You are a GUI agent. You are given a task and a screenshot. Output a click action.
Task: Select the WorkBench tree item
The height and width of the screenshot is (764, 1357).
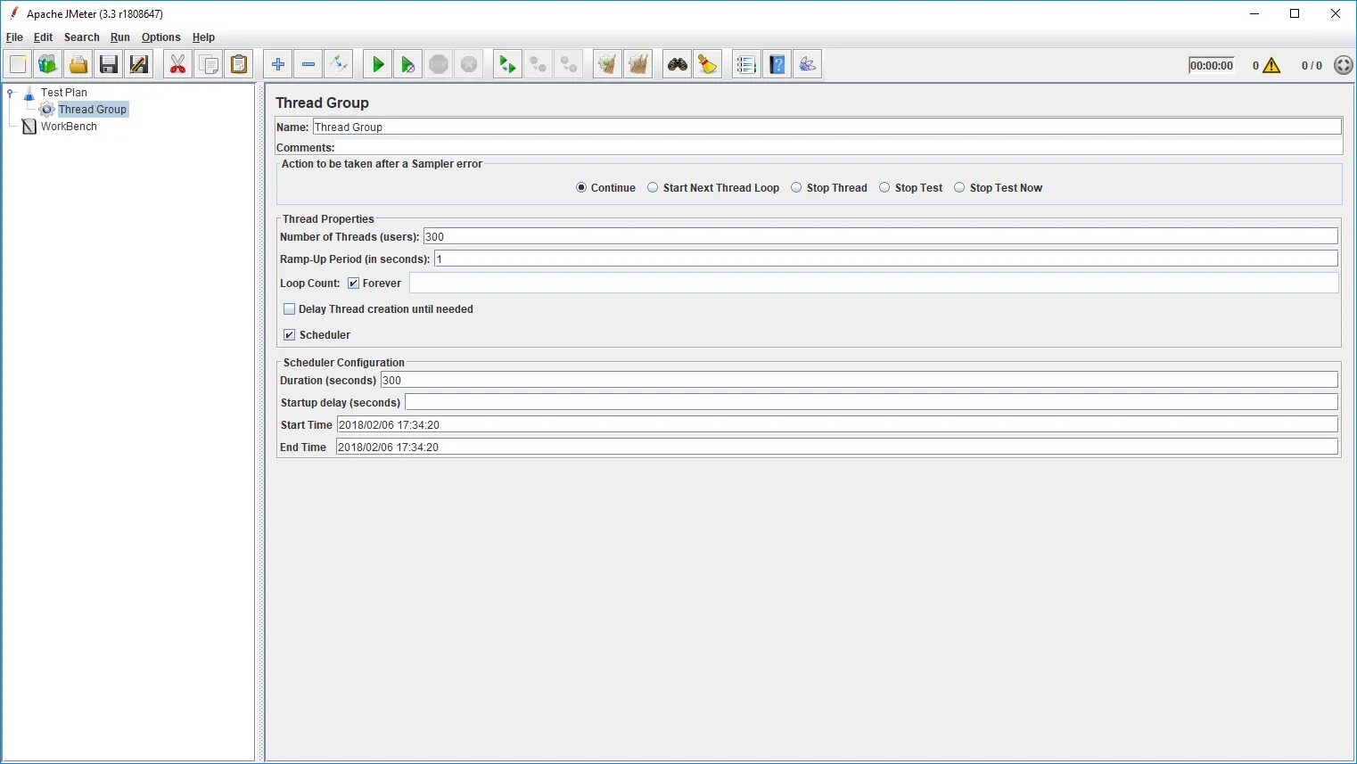69,127
